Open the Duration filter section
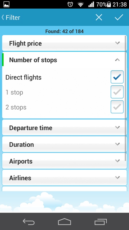This screenshot has width=129, height=230. [64, 144]
